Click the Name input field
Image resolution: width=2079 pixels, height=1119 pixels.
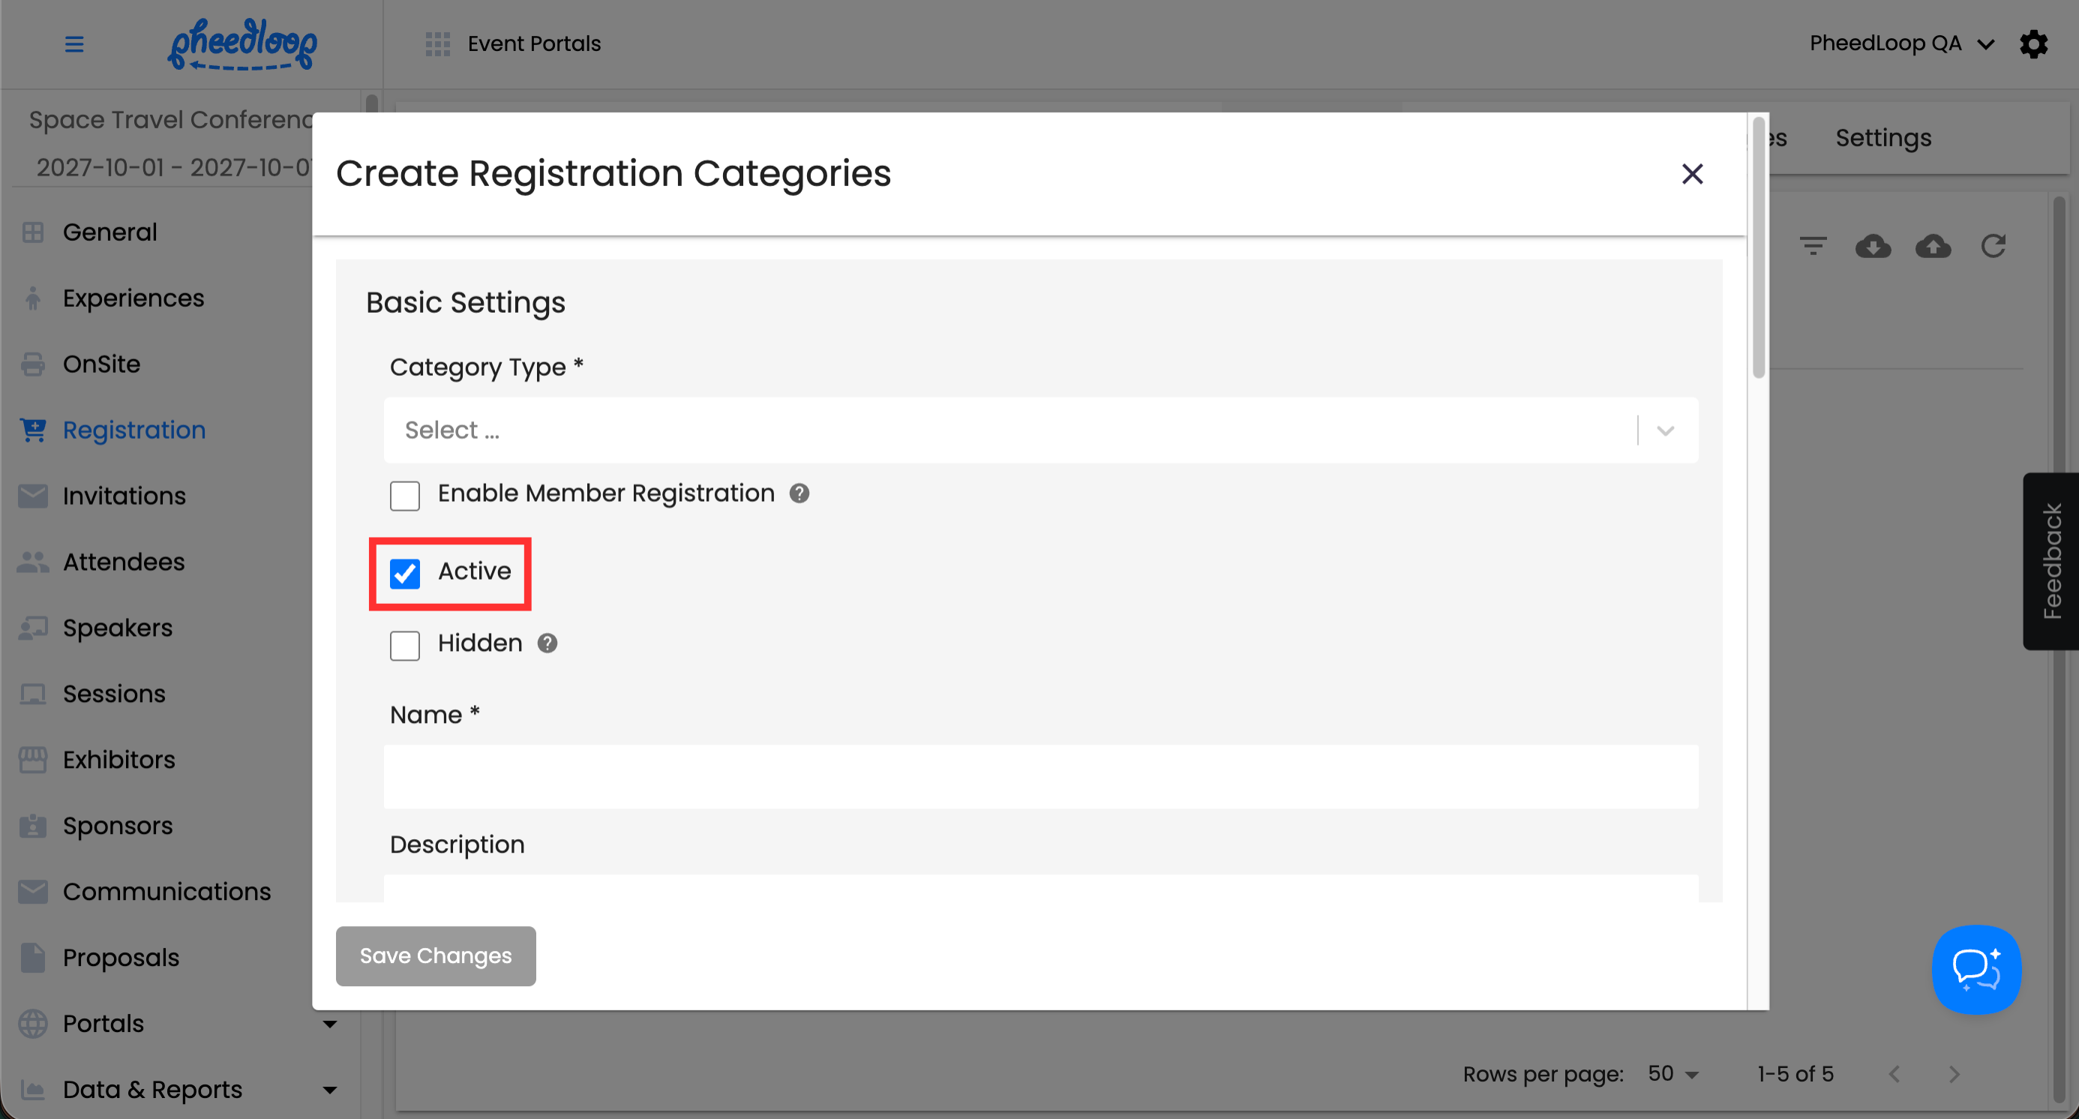click(x=1040, y=776)
